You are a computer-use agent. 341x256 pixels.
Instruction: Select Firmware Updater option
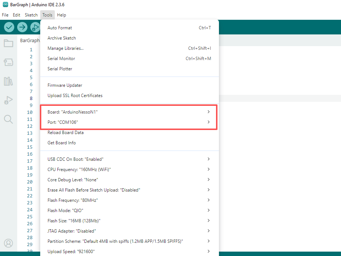point(65,85)
